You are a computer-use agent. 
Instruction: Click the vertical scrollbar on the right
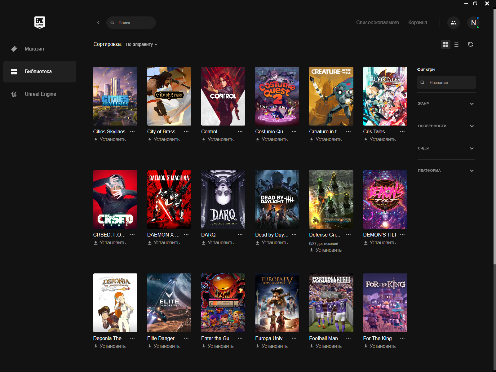click(494, 136)
